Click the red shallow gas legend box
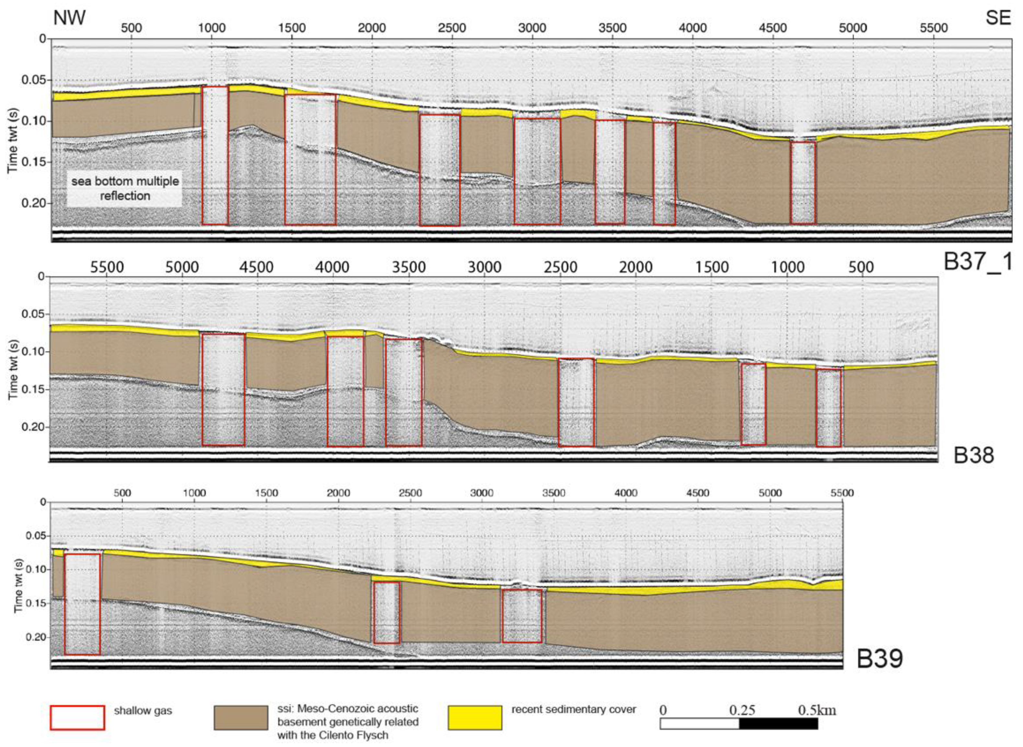The height and width of the screenshot is (747, 1023). point(77,718)
